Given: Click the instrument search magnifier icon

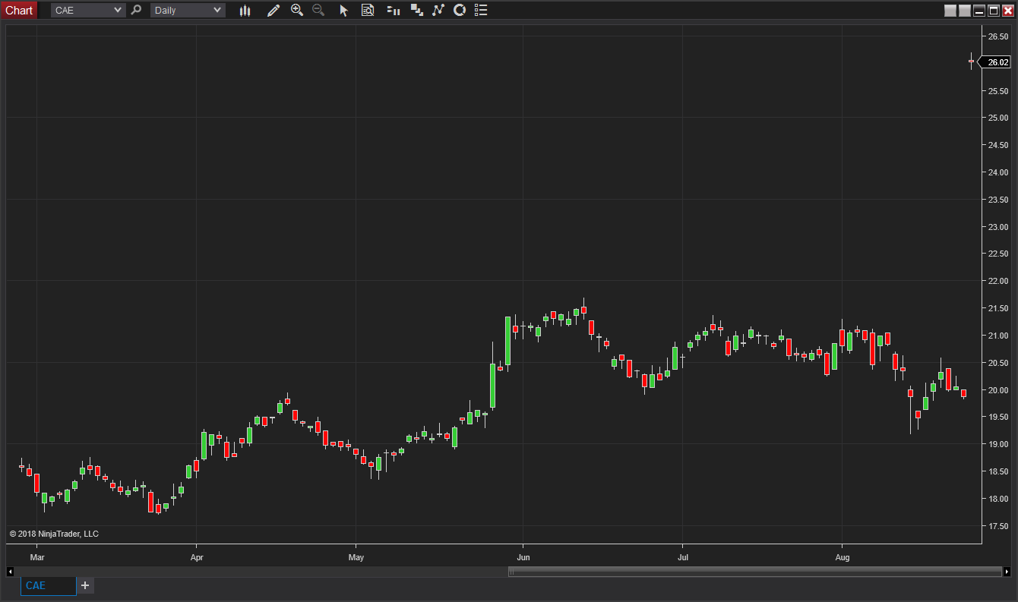Looking at the screenshot, I should click(137, 11).
